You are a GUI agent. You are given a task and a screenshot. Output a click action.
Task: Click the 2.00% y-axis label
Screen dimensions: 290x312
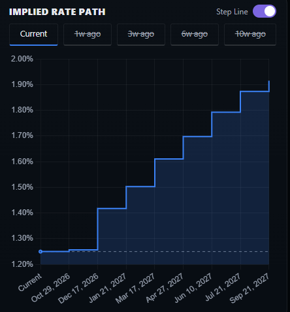click(22, 59)
